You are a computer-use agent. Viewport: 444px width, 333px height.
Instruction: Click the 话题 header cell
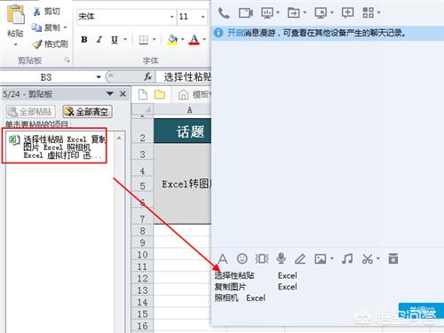(x=182, y=131)
